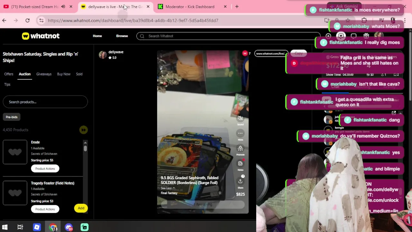Close the Kick Dashboard tab
The image size is (412, 232).
click(x=225, y=6)
